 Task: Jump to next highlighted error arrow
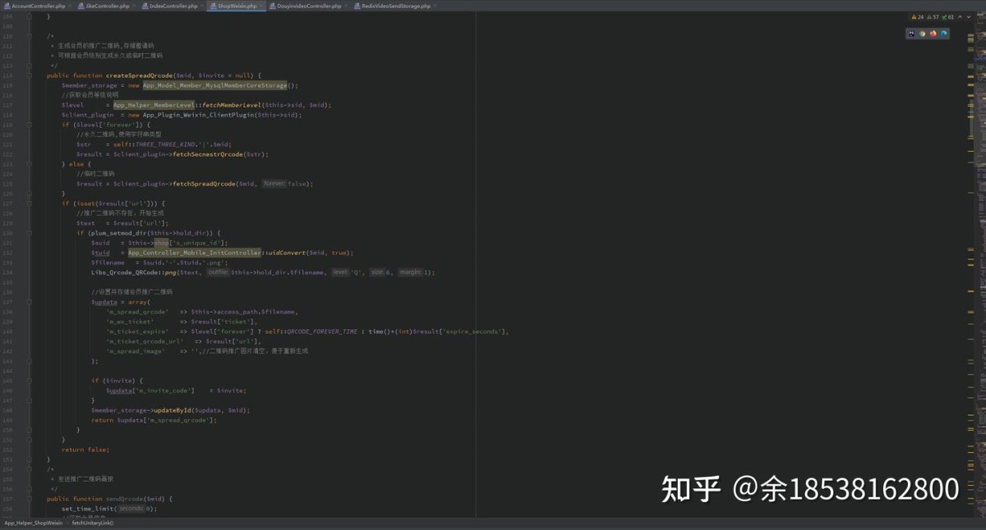click(x=970, y=16)
